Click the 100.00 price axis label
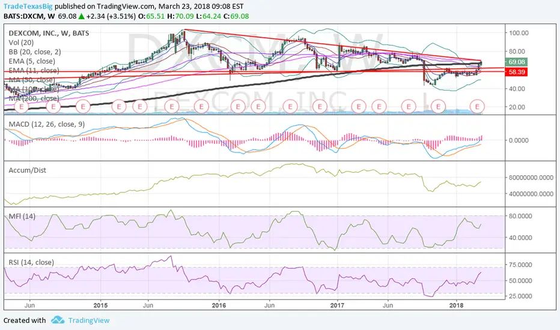Viewport: 560px width, 330px height. [x=519, y=33]
